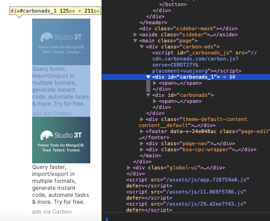Expand the footer page-edit element
The width and height of the screenshot is (270, 221).
[x=142, y=132]
